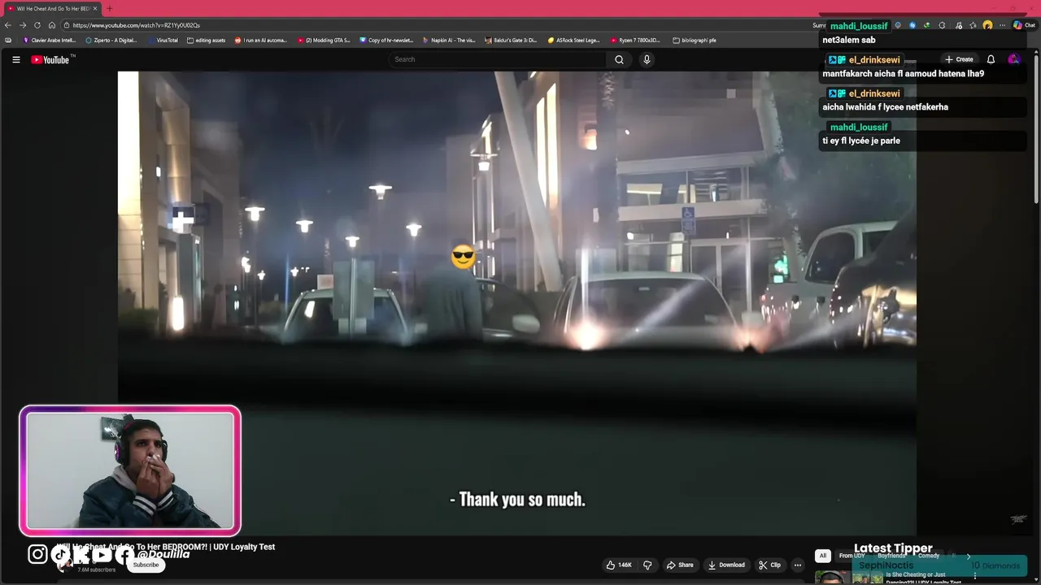Reload the current page

point(37,25)
